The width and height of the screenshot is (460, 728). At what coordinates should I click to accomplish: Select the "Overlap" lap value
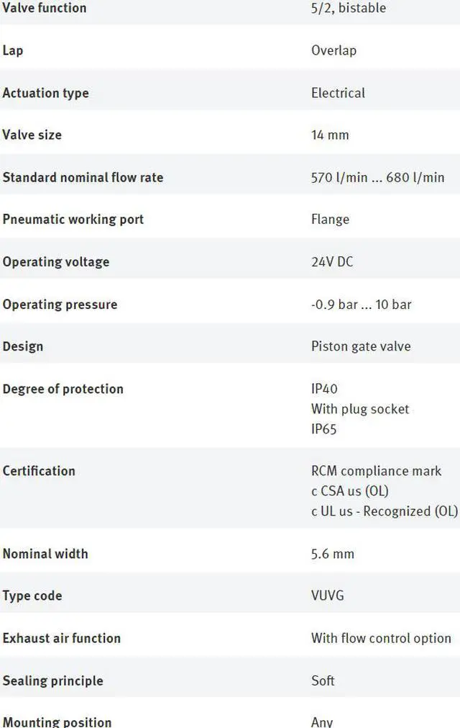pyautogui.click(x=333, y=50)
